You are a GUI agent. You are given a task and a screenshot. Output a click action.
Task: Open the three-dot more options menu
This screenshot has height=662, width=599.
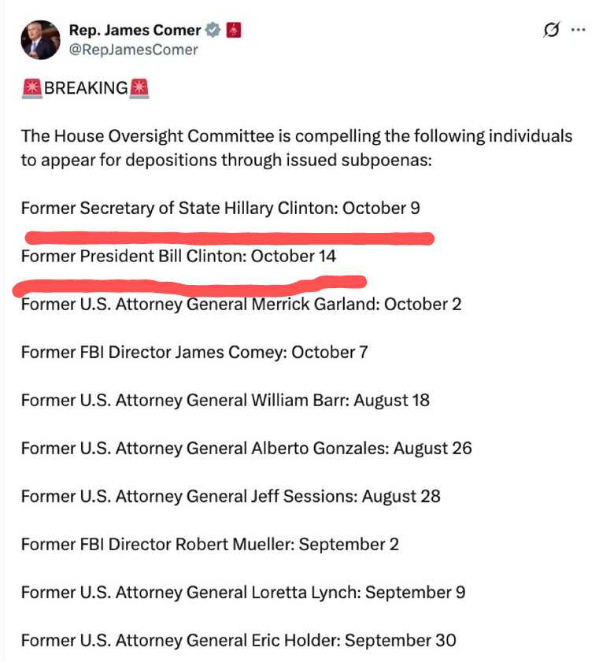[579, 30]
